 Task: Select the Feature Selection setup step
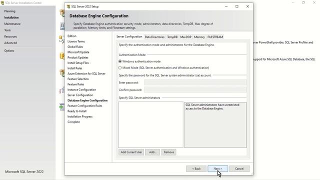click(78, 79)
